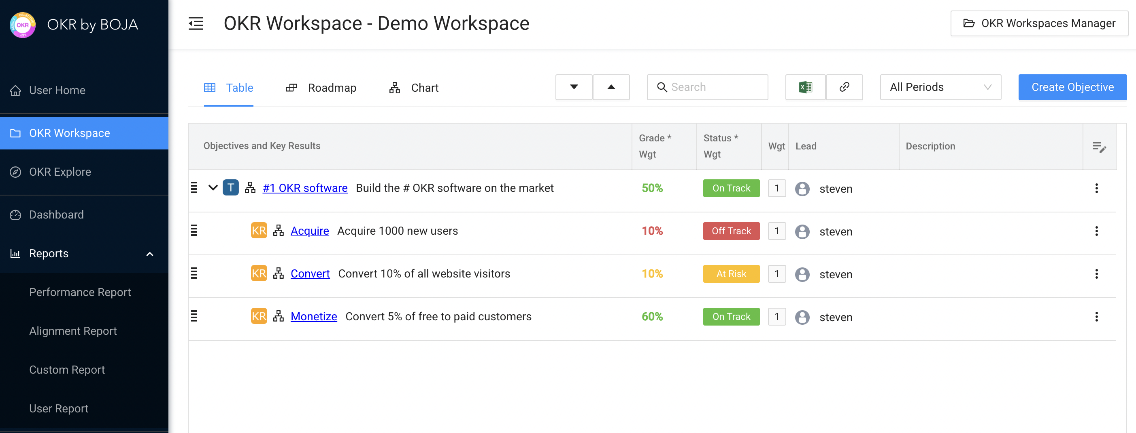
Task: Click the KR badge on the Acquire row
Action: click(x=259, y=231)
